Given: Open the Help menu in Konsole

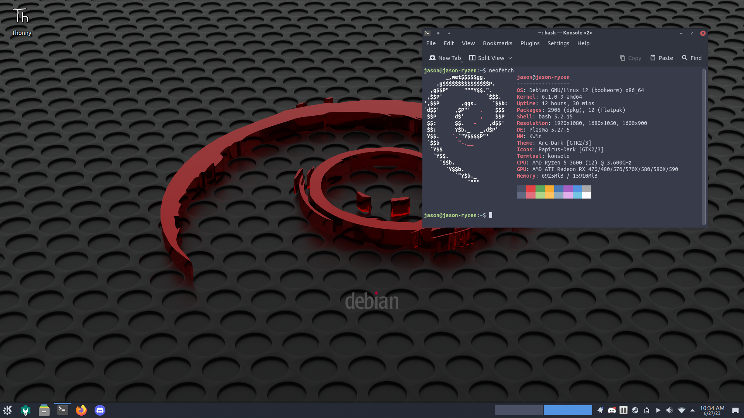Looking at the screenshot, I should [583, 43].
